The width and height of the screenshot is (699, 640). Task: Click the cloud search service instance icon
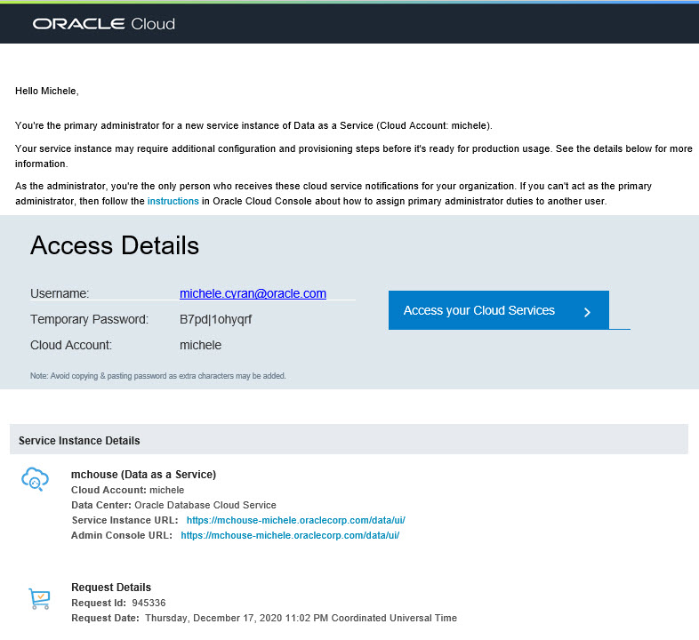pyautogui.click(x=36, y=479)
